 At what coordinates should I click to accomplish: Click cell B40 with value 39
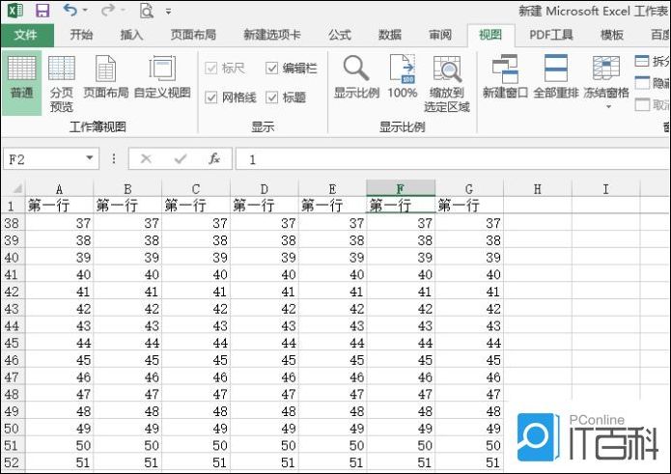[127, 257]
